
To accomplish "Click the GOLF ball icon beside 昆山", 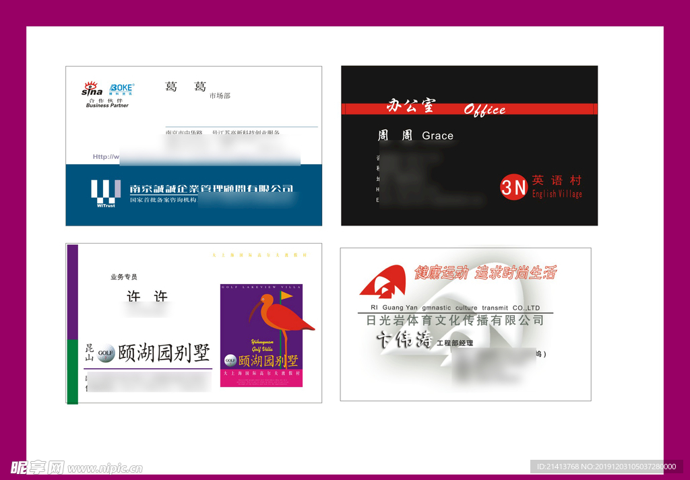I will coord(106,353).
